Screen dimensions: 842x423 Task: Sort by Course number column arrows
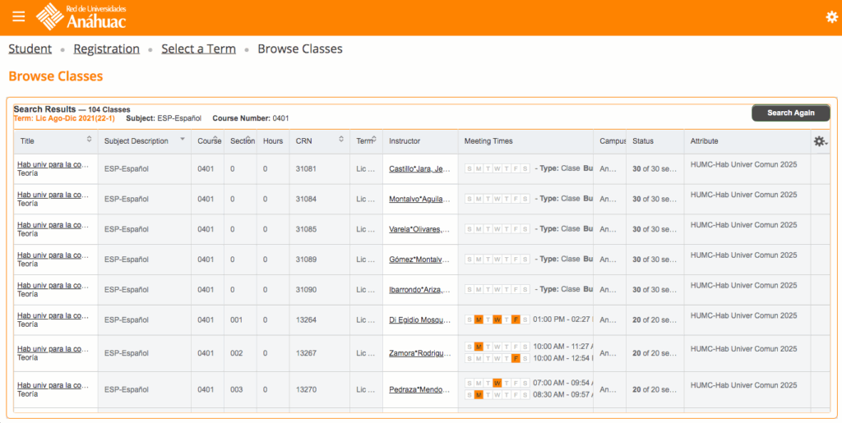[x=216, y=140]
